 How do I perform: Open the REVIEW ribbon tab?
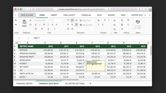tap(111, 15)
